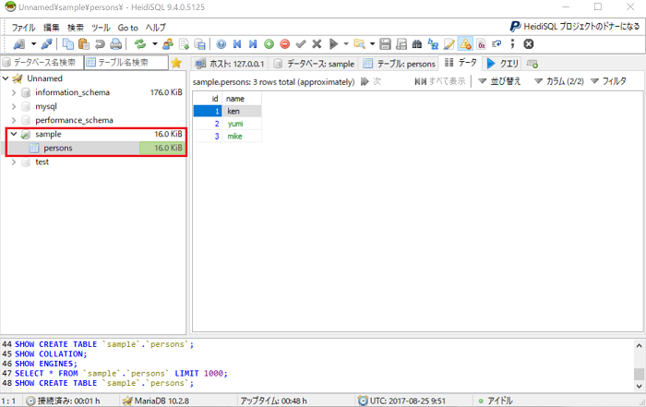646x407 pixels.
Task: Toggle the stop-on-errors warning icon
Action: click(465, 44)
